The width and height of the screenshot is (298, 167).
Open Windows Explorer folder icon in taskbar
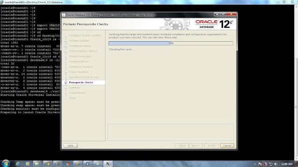37,164
